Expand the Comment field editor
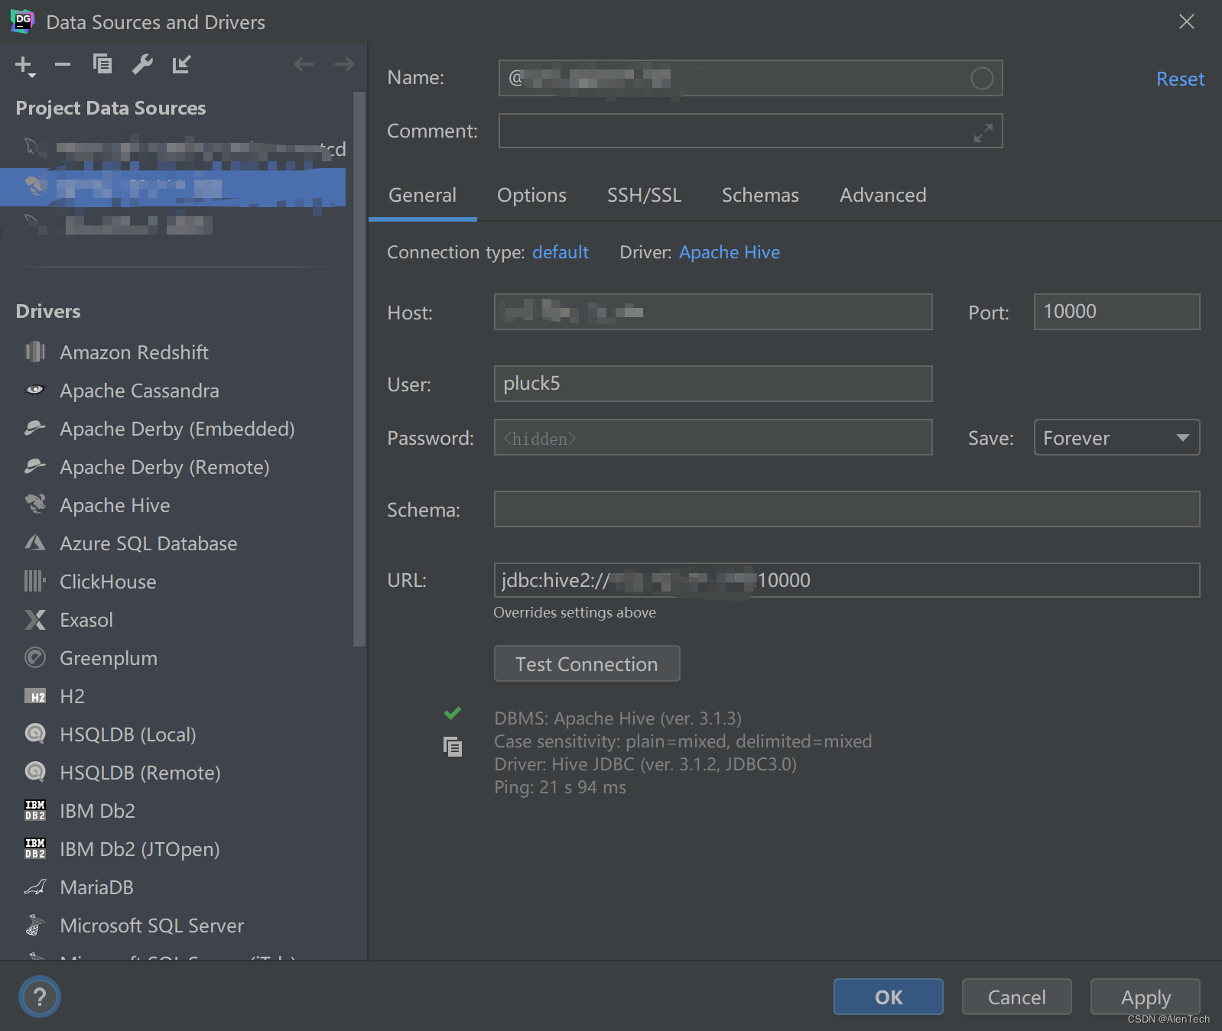 983,132
